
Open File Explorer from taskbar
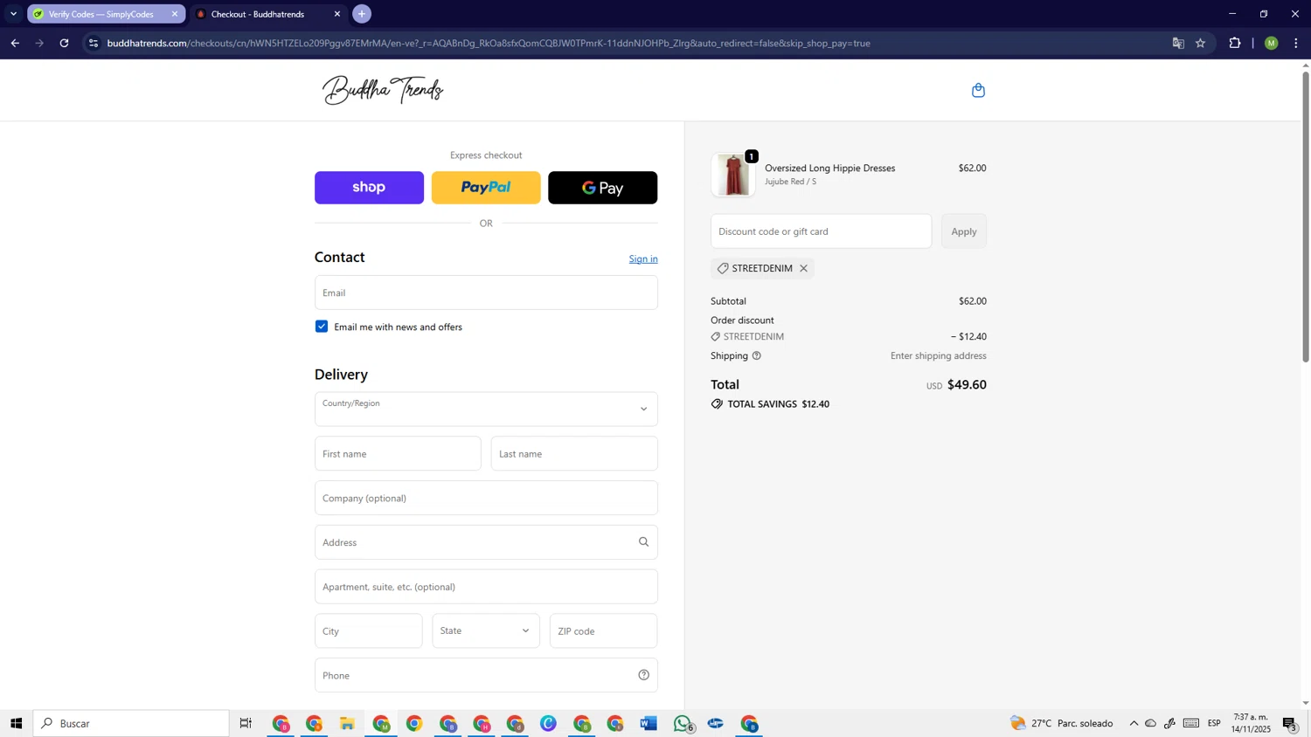[x=347, y=723]
